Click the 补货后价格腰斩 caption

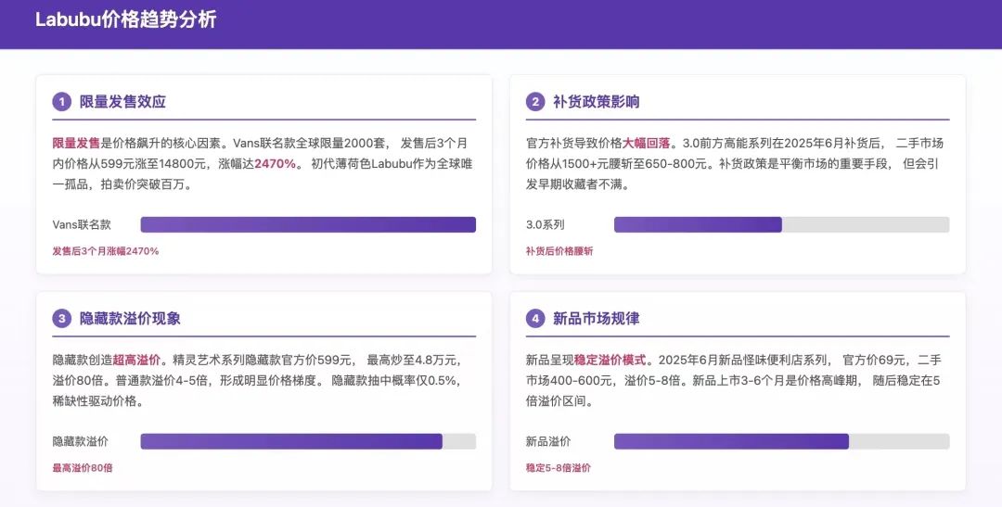click(559, 251)
